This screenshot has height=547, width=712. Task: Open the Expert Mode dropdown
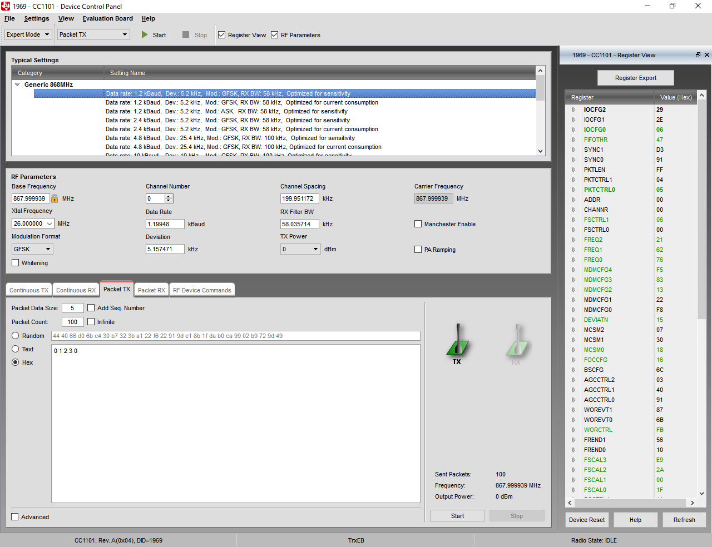click(x=47, y=34)
